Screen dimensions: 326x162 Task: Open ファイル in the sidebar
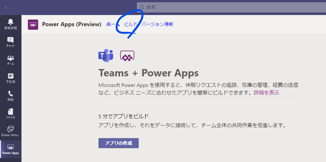tap(11, 114)
